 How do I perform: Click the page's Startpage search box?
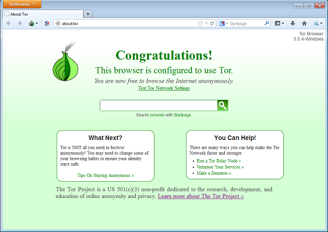click(x=159, y=105)
